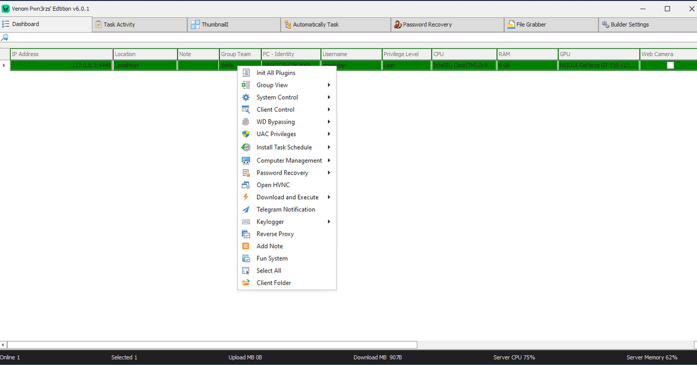Expand Password Recovery submenu arrow in context menu

tap(329, 173)
